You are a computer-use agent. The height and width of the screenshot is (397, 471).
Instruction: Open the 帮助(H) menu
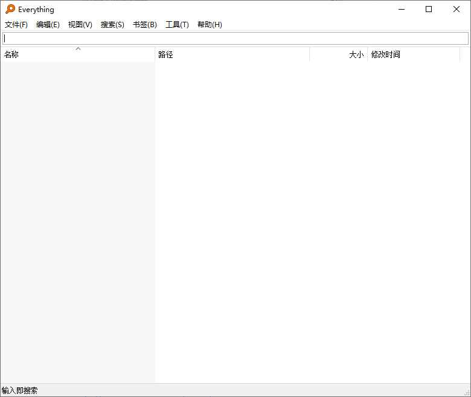click(210, 25)
